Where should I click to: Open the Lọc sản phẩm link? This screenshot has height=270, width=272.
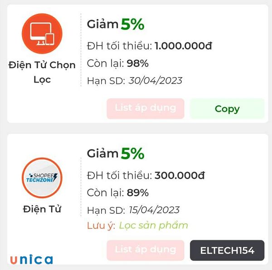[x=153, y=226]
